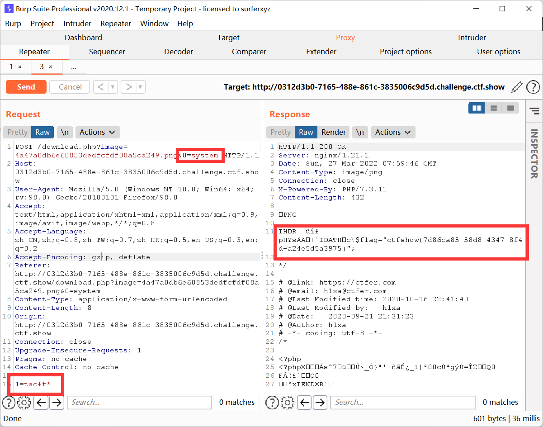Switch to the Sequencer tab
This screenshot has height=427, width=543.
coord(107,52)
